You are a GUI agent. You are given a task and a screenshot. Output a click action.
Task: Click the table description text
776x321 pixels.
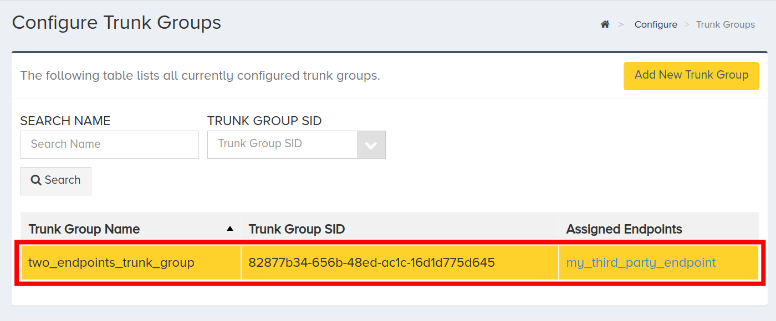pyautogui.click(x=200, y=75)
